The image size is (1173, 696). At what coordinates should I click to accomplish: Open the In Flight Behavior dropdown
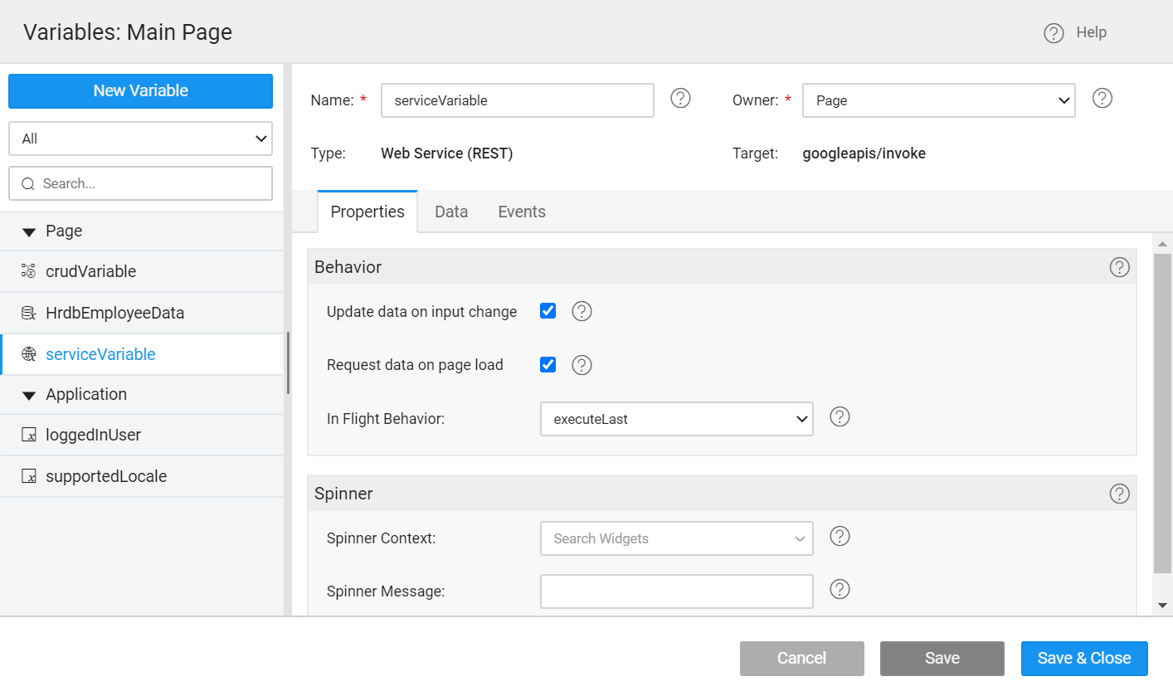tap(676, 419)
